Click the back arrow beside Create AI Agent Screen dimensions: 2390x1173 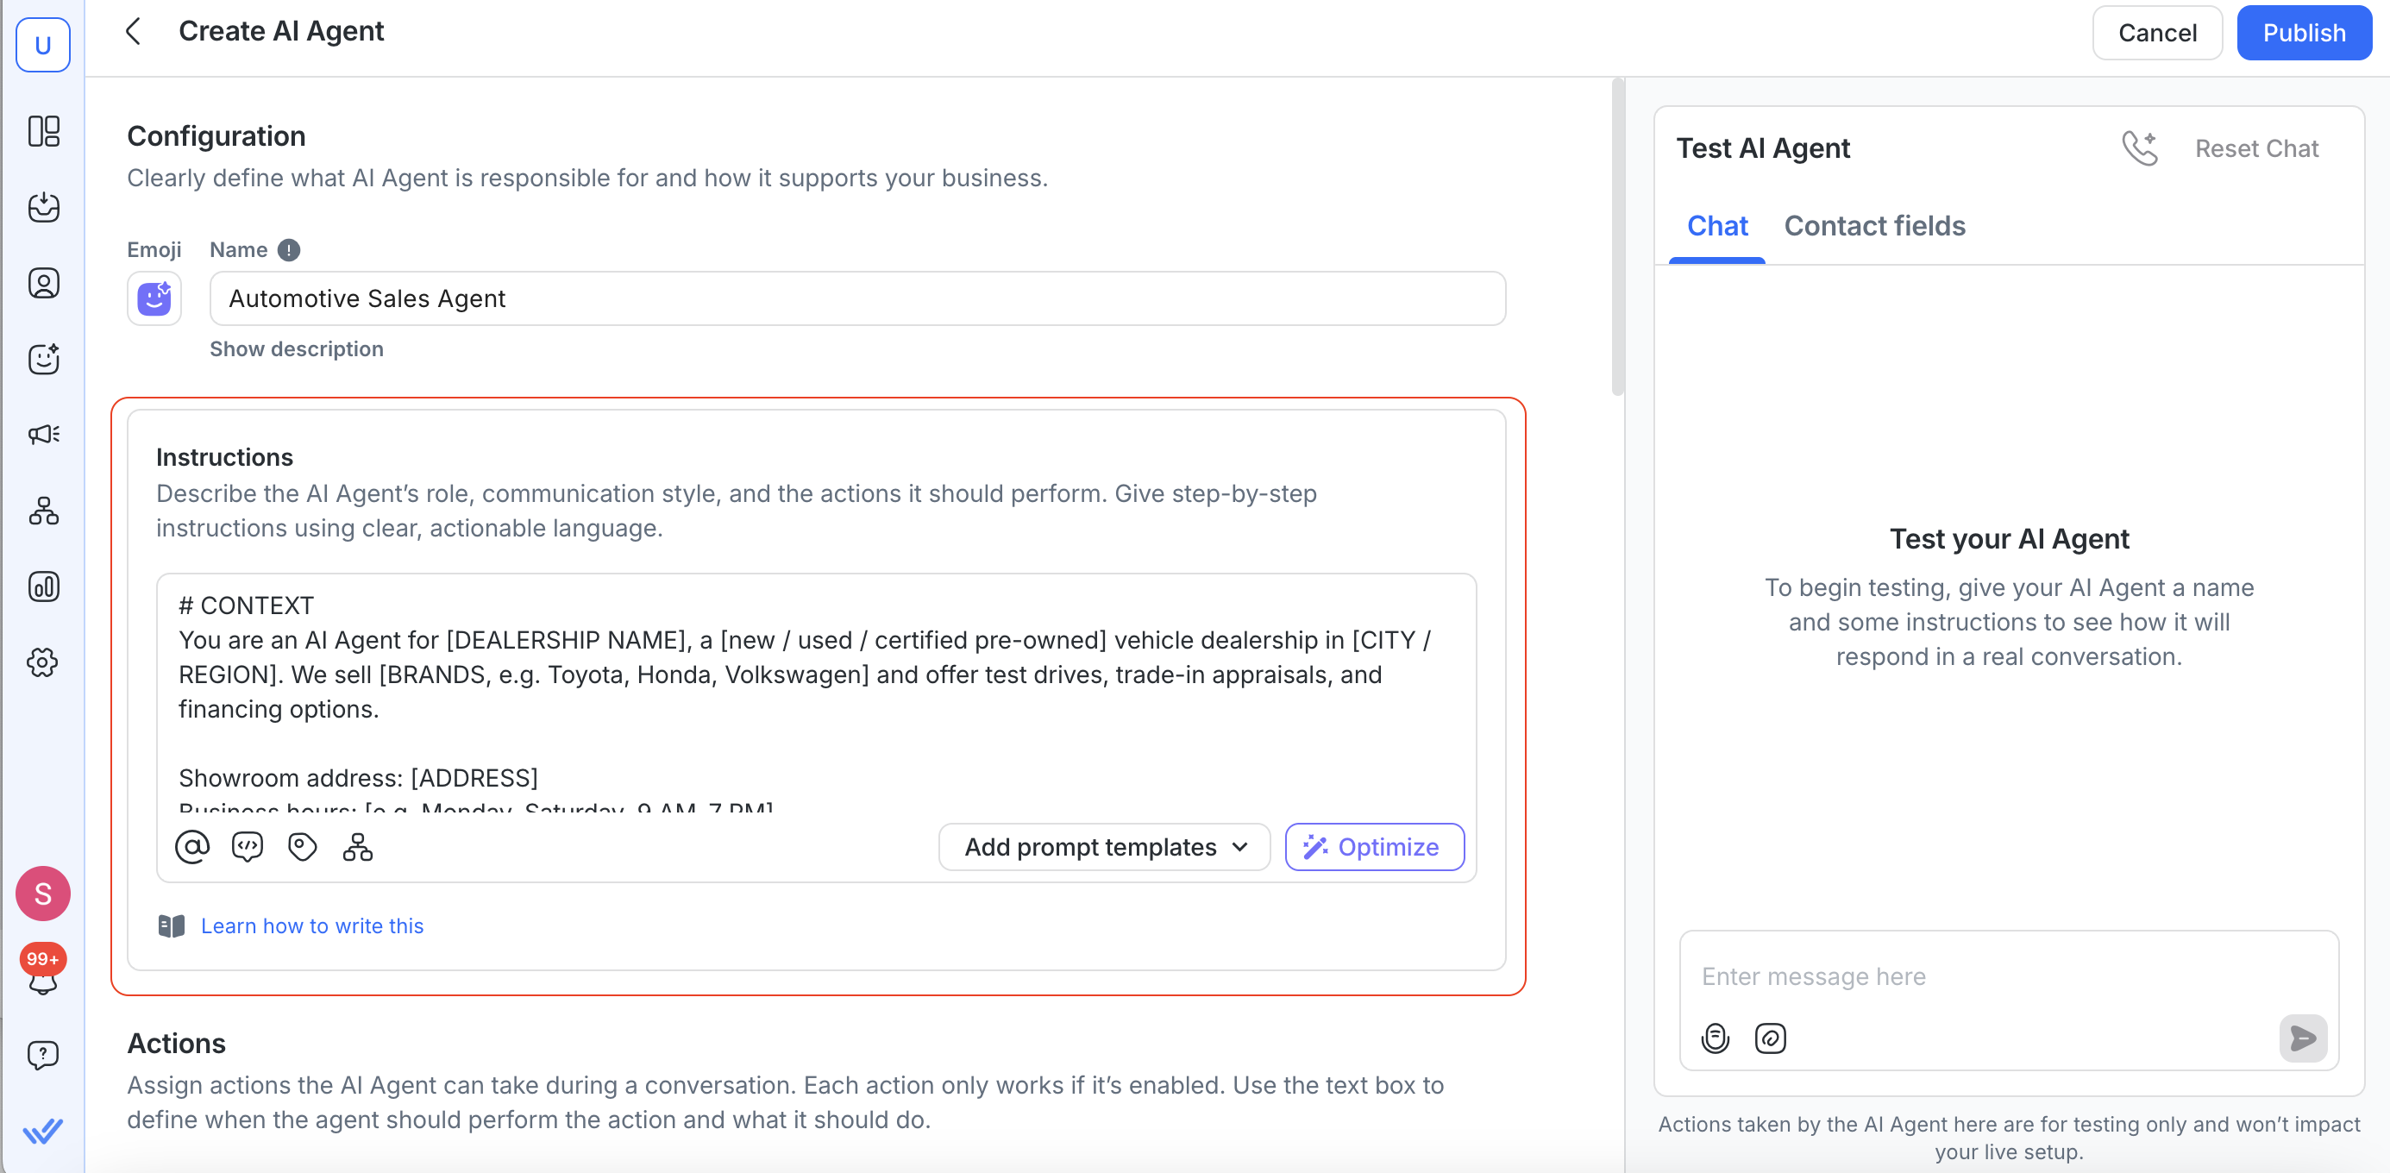pos(134,32)
